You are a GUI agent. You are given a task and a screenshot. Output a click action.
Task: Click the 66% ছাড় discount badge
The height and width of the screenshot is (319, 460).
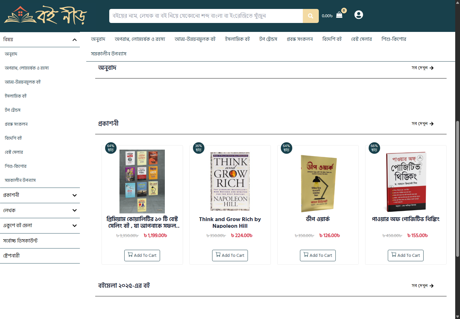[374, 148]
